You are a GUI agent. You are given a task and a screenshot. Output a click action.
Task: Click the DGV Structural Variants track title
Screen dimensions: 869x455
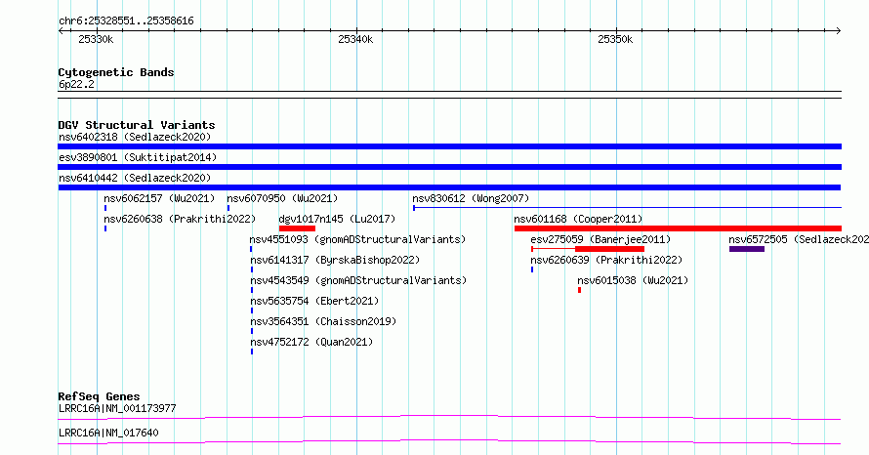click(137, 125)
